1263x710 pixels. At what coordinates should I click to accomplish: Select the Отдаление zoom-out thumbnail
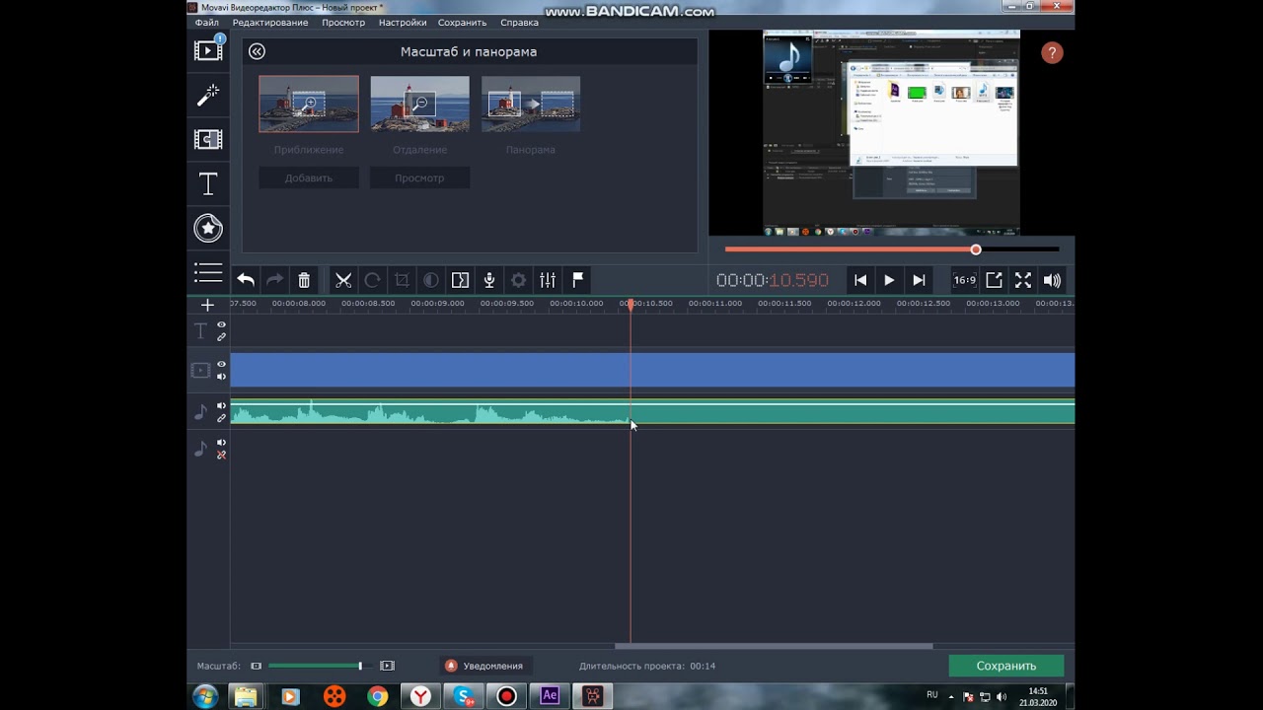[419, 104]
